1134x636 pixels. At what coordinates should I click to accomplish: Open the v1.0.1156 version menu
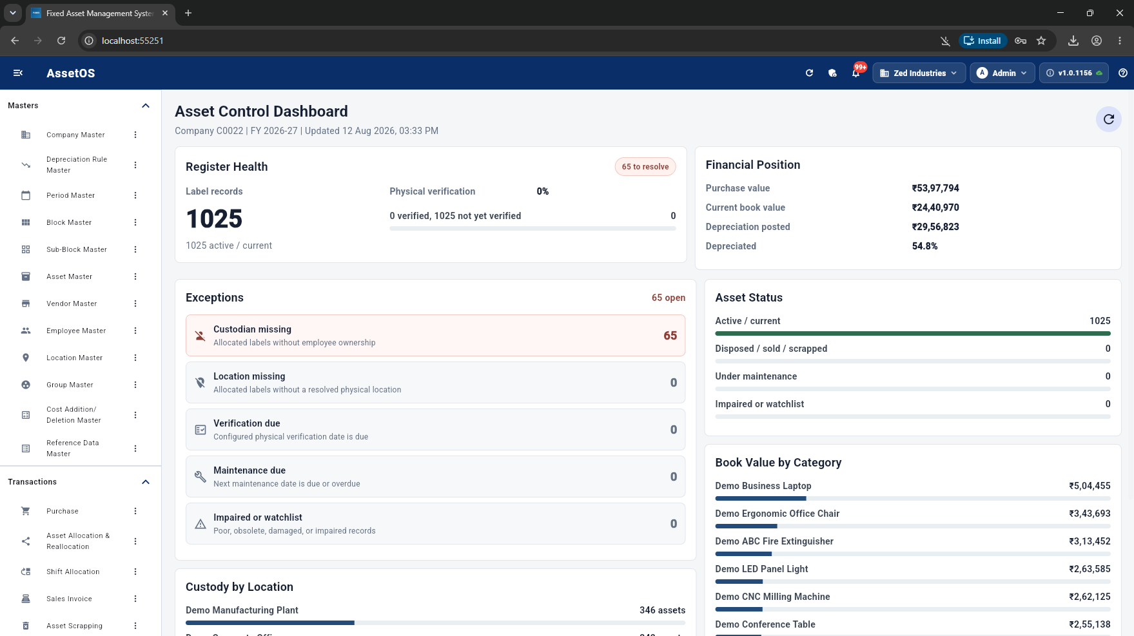[x=1074, y=73]
